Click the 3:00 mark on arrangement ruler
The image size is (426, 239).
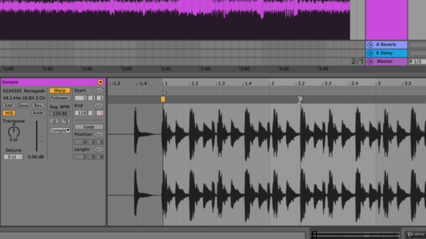[x=245, y=69]
